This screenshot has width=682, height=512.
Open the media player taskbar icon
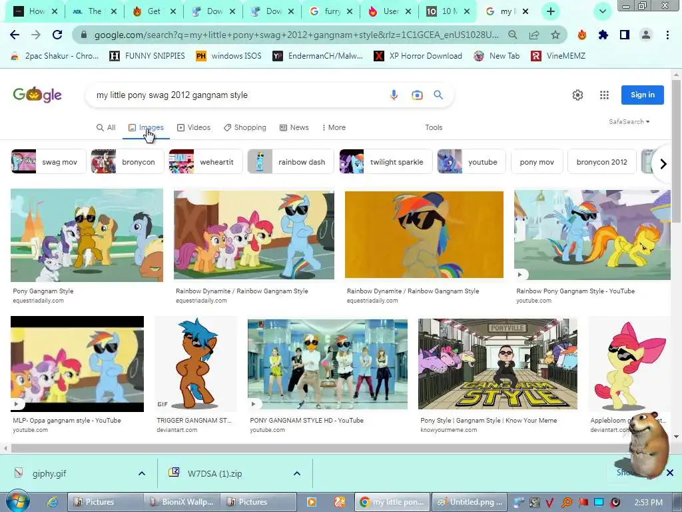[312, 502]
